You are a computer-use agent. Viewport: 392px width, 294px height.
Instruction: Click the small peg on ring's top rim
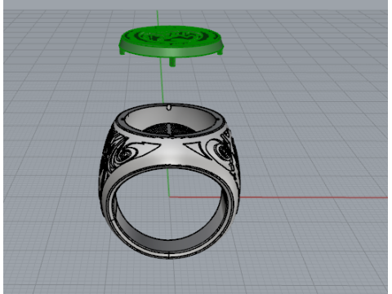point(169,107)
